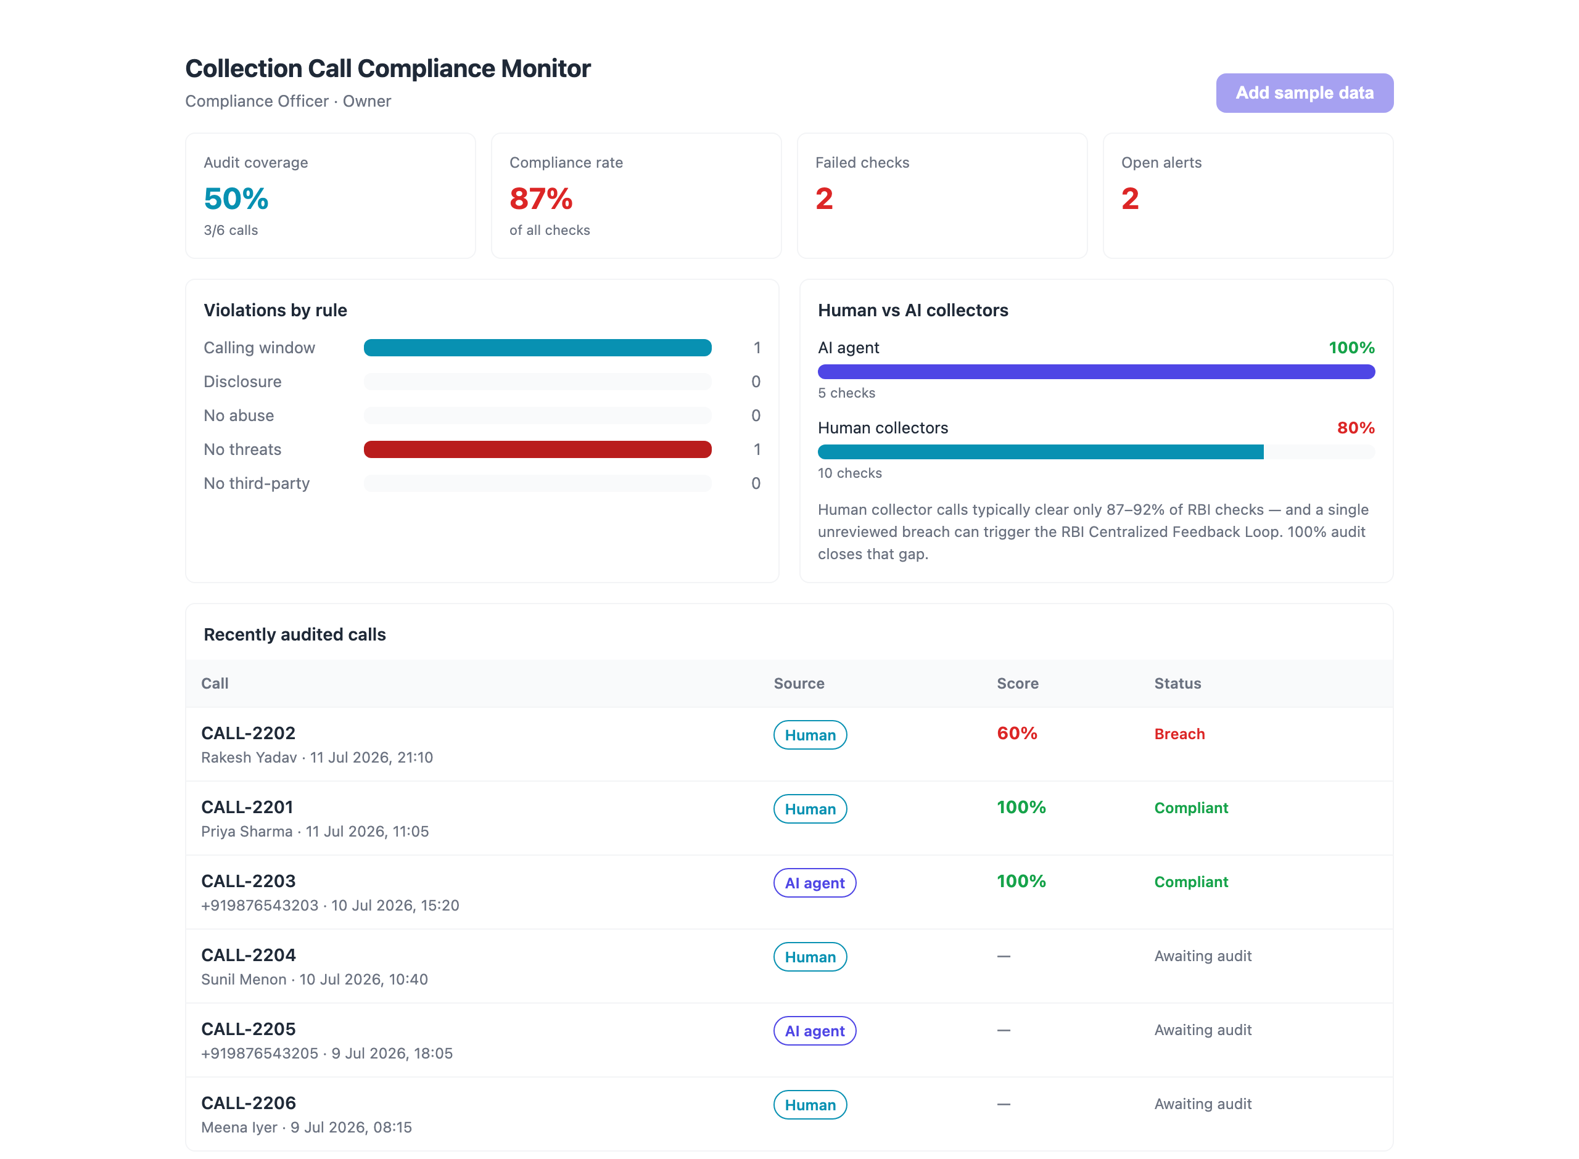Click the Add sample data button
Screen dimensions: 1579x1159
click(x=1304, y=92)
